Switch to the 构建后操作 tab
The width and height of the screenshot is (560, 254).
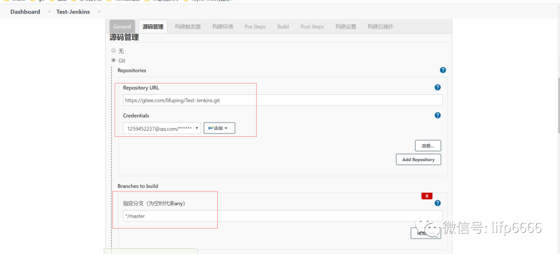point(381,26)
